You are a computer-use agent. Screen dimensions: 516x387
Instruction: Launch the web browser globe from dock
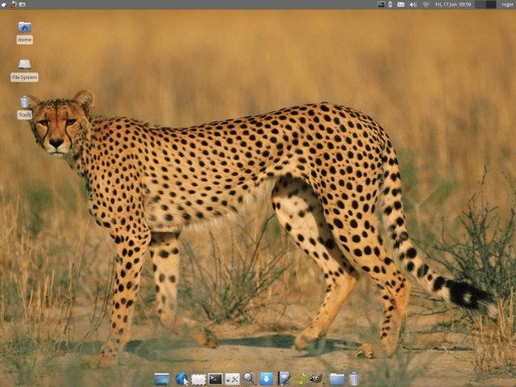point(181,379)
